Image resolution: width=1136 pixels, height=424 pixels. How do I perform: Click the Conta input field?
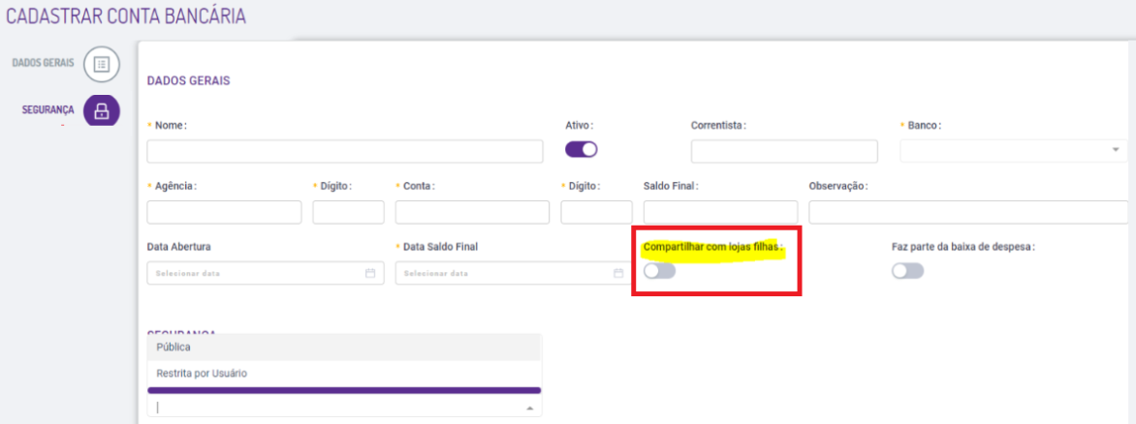pyautogui.click(x=472, y=212)
